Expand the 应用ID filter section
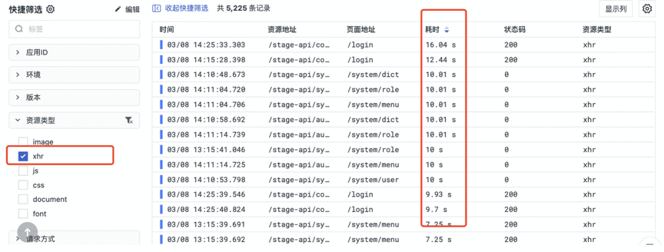664x252 pixels. point(74,52)
